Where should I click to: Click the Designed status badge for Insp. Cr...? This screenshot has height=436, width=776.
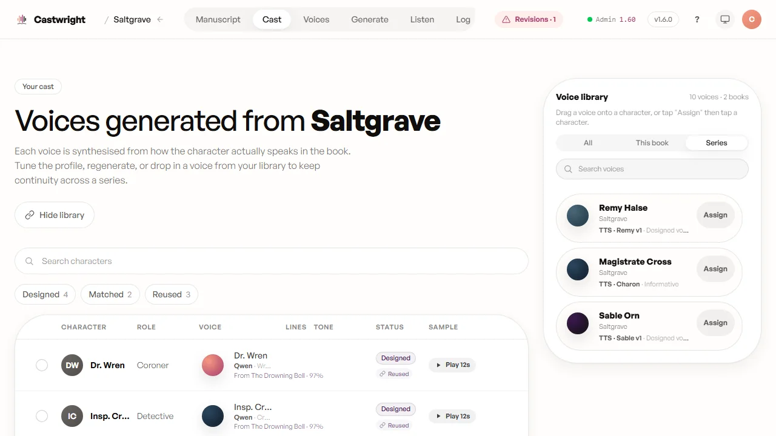pyautogui.click(x=396, y=409)
